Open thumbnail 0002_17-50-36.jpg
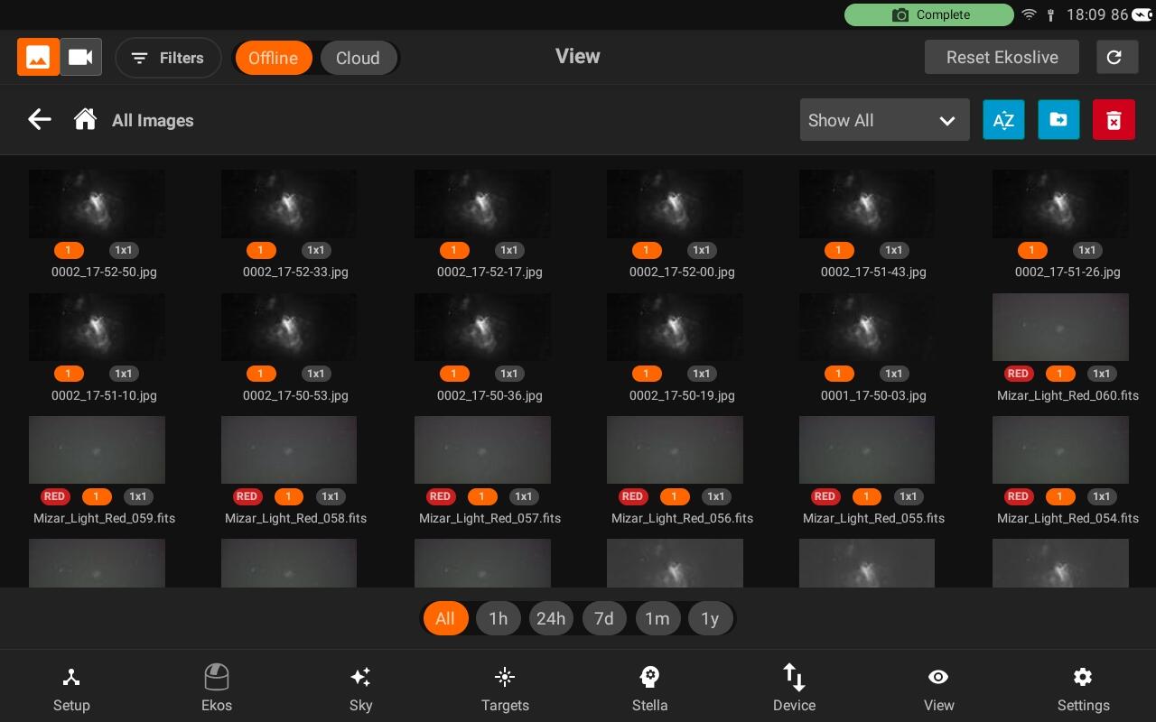The image size is (1156, 722). (482, 327)
